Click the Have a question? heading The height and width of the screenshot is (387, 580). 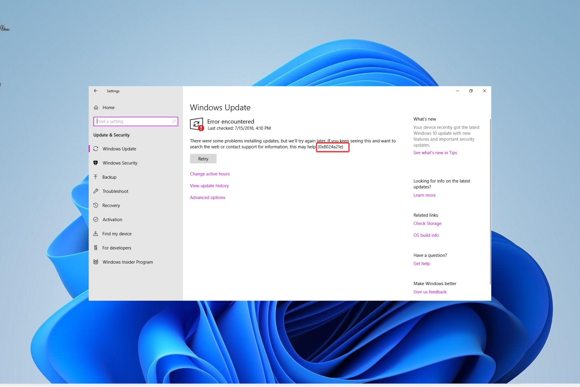(x=430, y=255)
